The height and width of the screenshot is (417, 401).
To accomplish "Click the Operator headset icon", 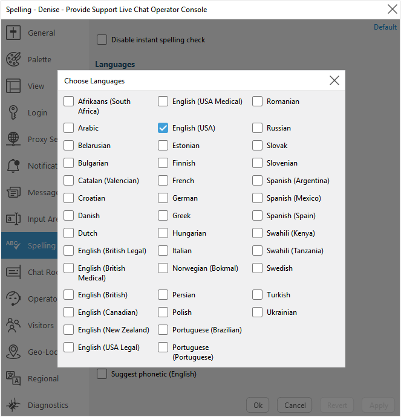I will 13,299.
